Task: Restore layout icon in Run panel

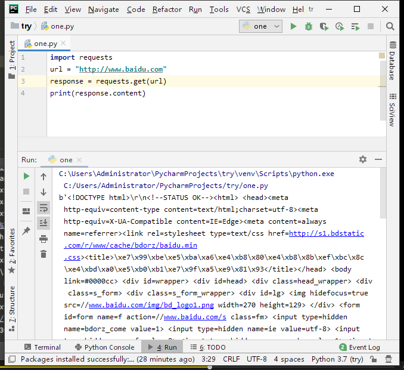Action: click(26, 211)
